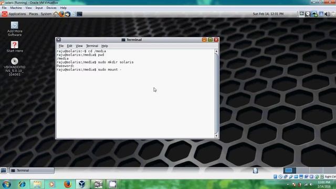Open VirtualBox View menu
This screenshot has width=336, height=189.
[x=28, y=8]
